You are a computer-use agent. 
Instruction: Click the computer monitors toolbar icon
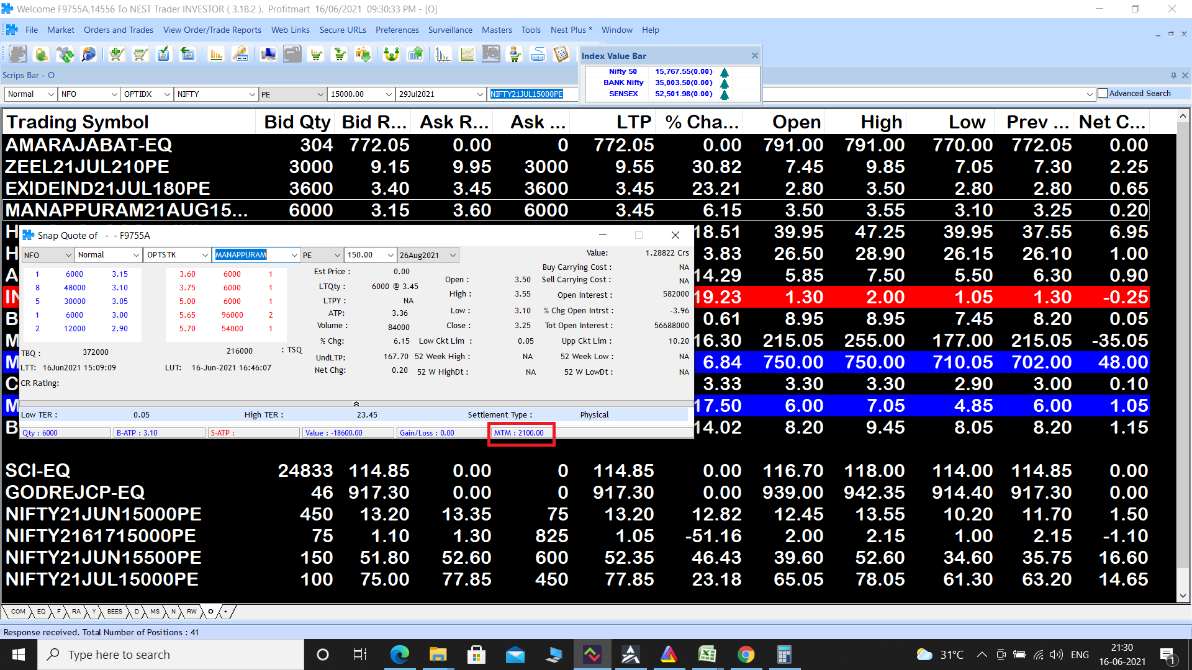(x=268, y=55)
